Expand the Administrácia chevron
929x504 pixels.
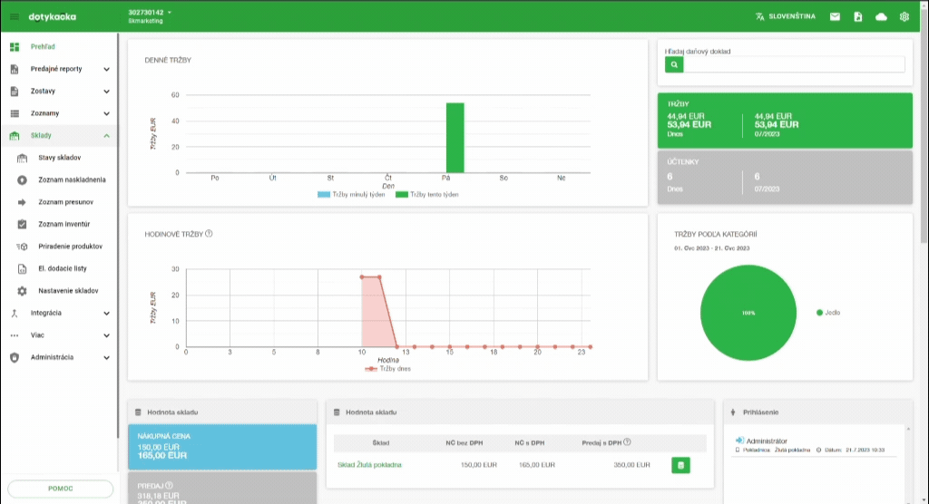tap(106, 358)
